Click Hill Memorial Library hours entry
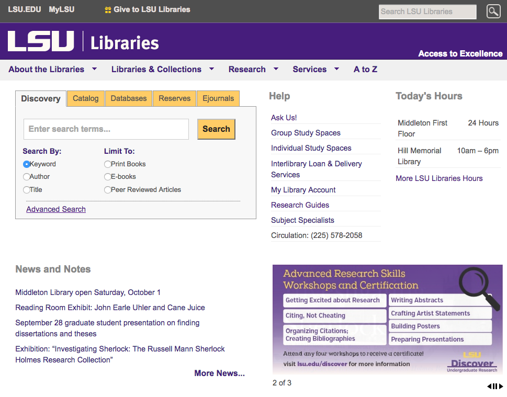 [448, 156]
